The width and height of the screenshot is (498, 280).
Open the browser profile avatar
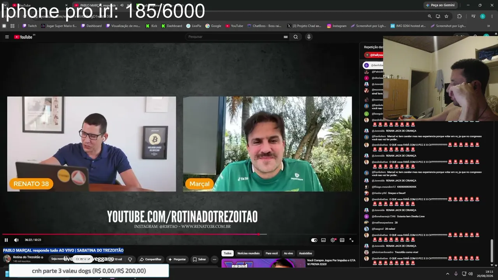(x=482, y=16)
